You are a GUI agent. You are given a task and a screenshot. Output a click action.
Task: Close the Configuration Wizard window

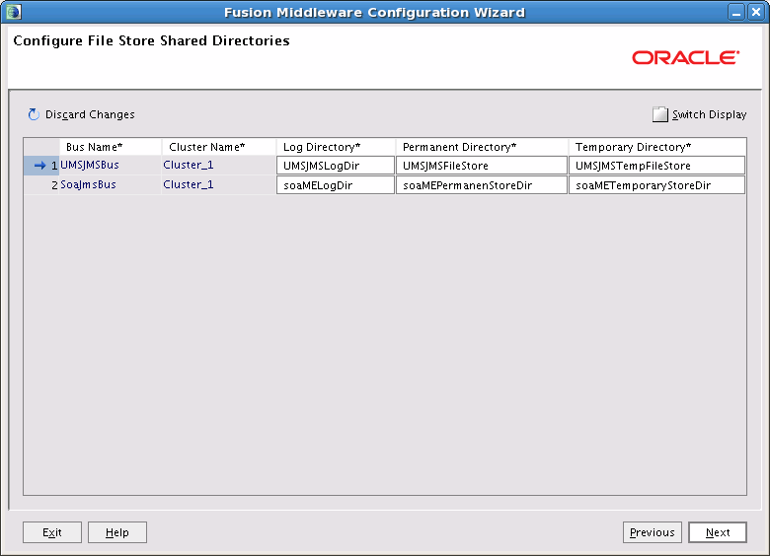(756, 12)
